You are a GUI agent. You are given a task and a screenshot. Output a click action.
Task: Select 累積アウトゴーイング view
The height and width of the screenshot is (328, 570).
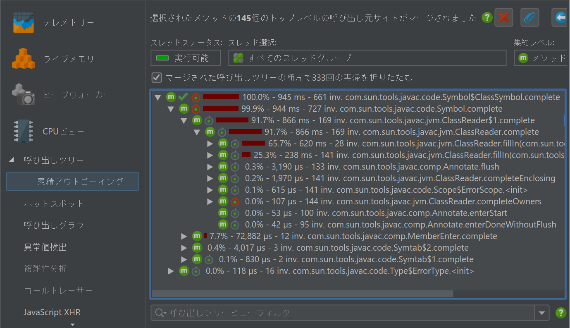click(72, 182)
